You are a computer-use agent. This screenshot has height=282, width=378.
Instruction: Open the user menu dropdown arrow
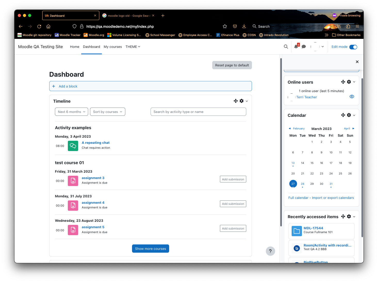[323, 47]
